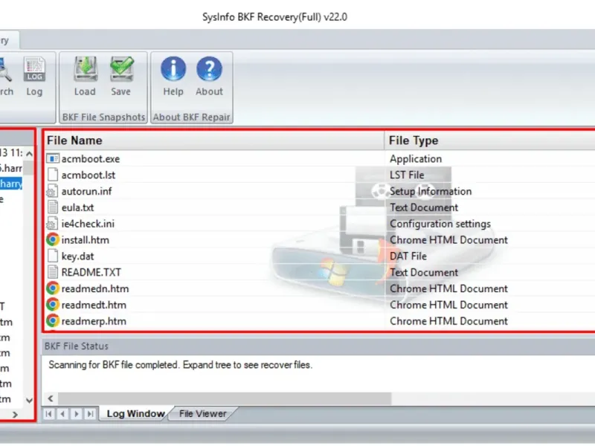Click the ie4check.ini settings file icon
This screenshot has width=595, height=446.
point(52,224)
